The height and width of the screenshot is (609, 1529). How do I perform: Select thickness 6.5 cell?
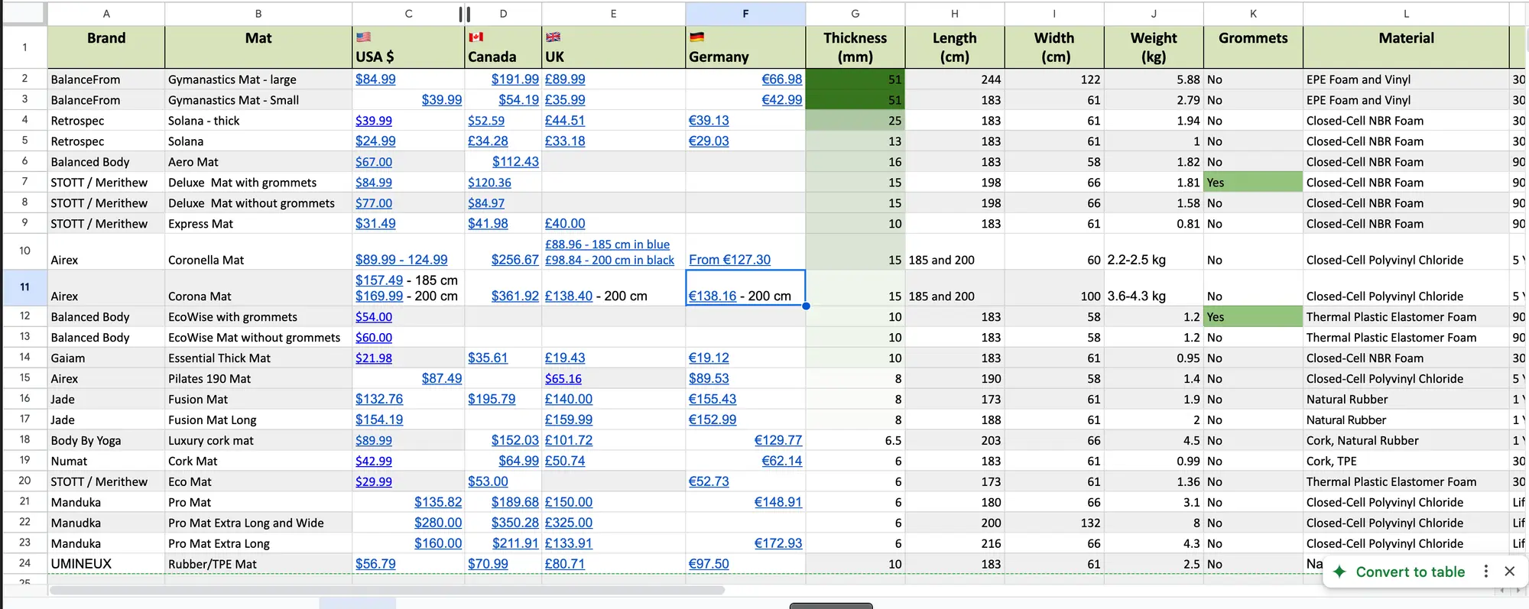click(855, 441)
